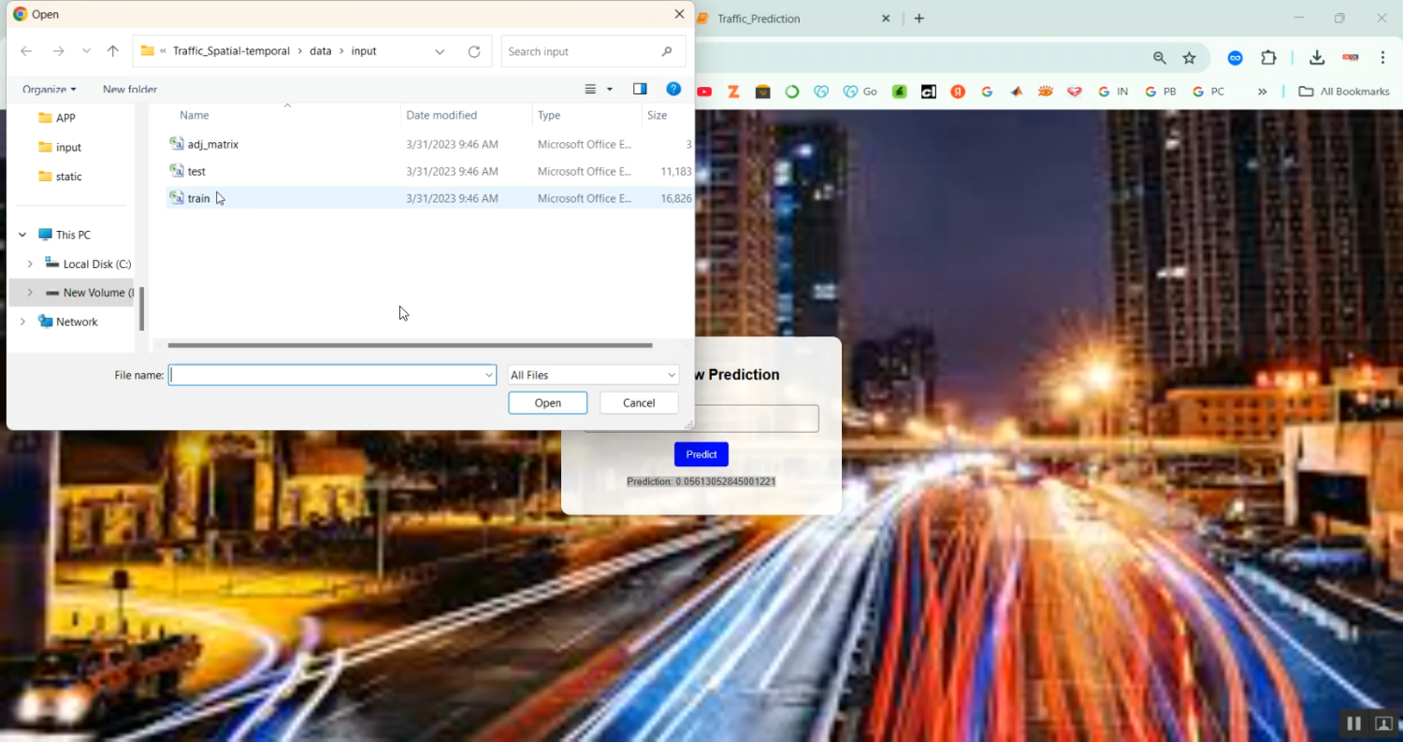This screenshot has height=742, width=1403.
Task: Go back in the Open dialog
Action: pyautogui.click(x=26, y=51)
